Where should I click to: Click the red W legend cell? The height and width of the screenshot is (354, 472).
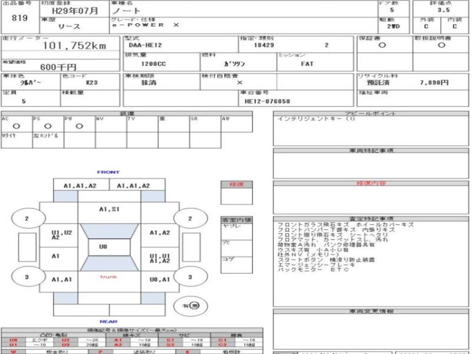[13, 351]
